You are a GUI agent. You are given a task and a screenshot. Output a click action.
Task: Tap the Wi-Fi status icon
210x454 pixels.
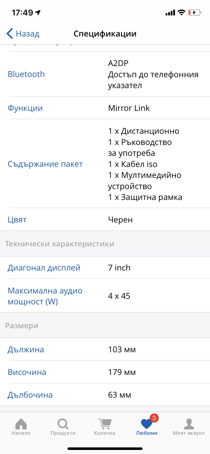click(181, 12)
